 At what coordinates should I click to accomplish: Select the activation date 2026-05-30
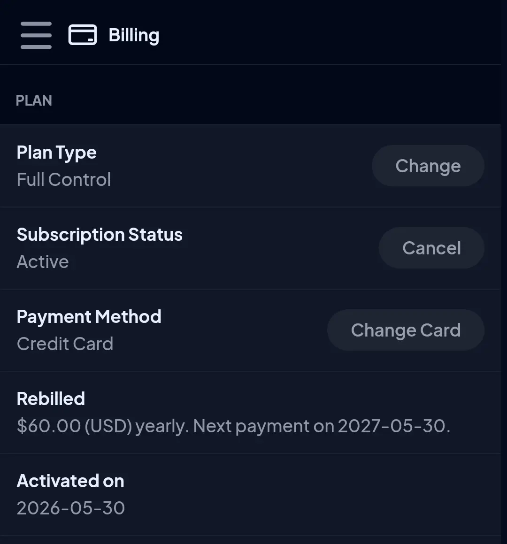(x=71, y=508)
